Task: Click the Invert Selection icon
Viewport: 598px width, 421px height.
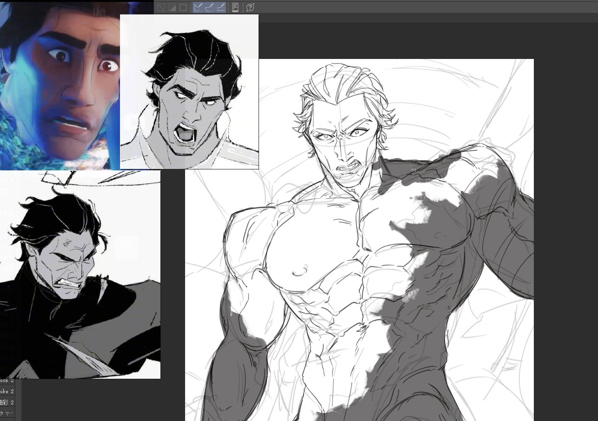Action: (172, 7)
